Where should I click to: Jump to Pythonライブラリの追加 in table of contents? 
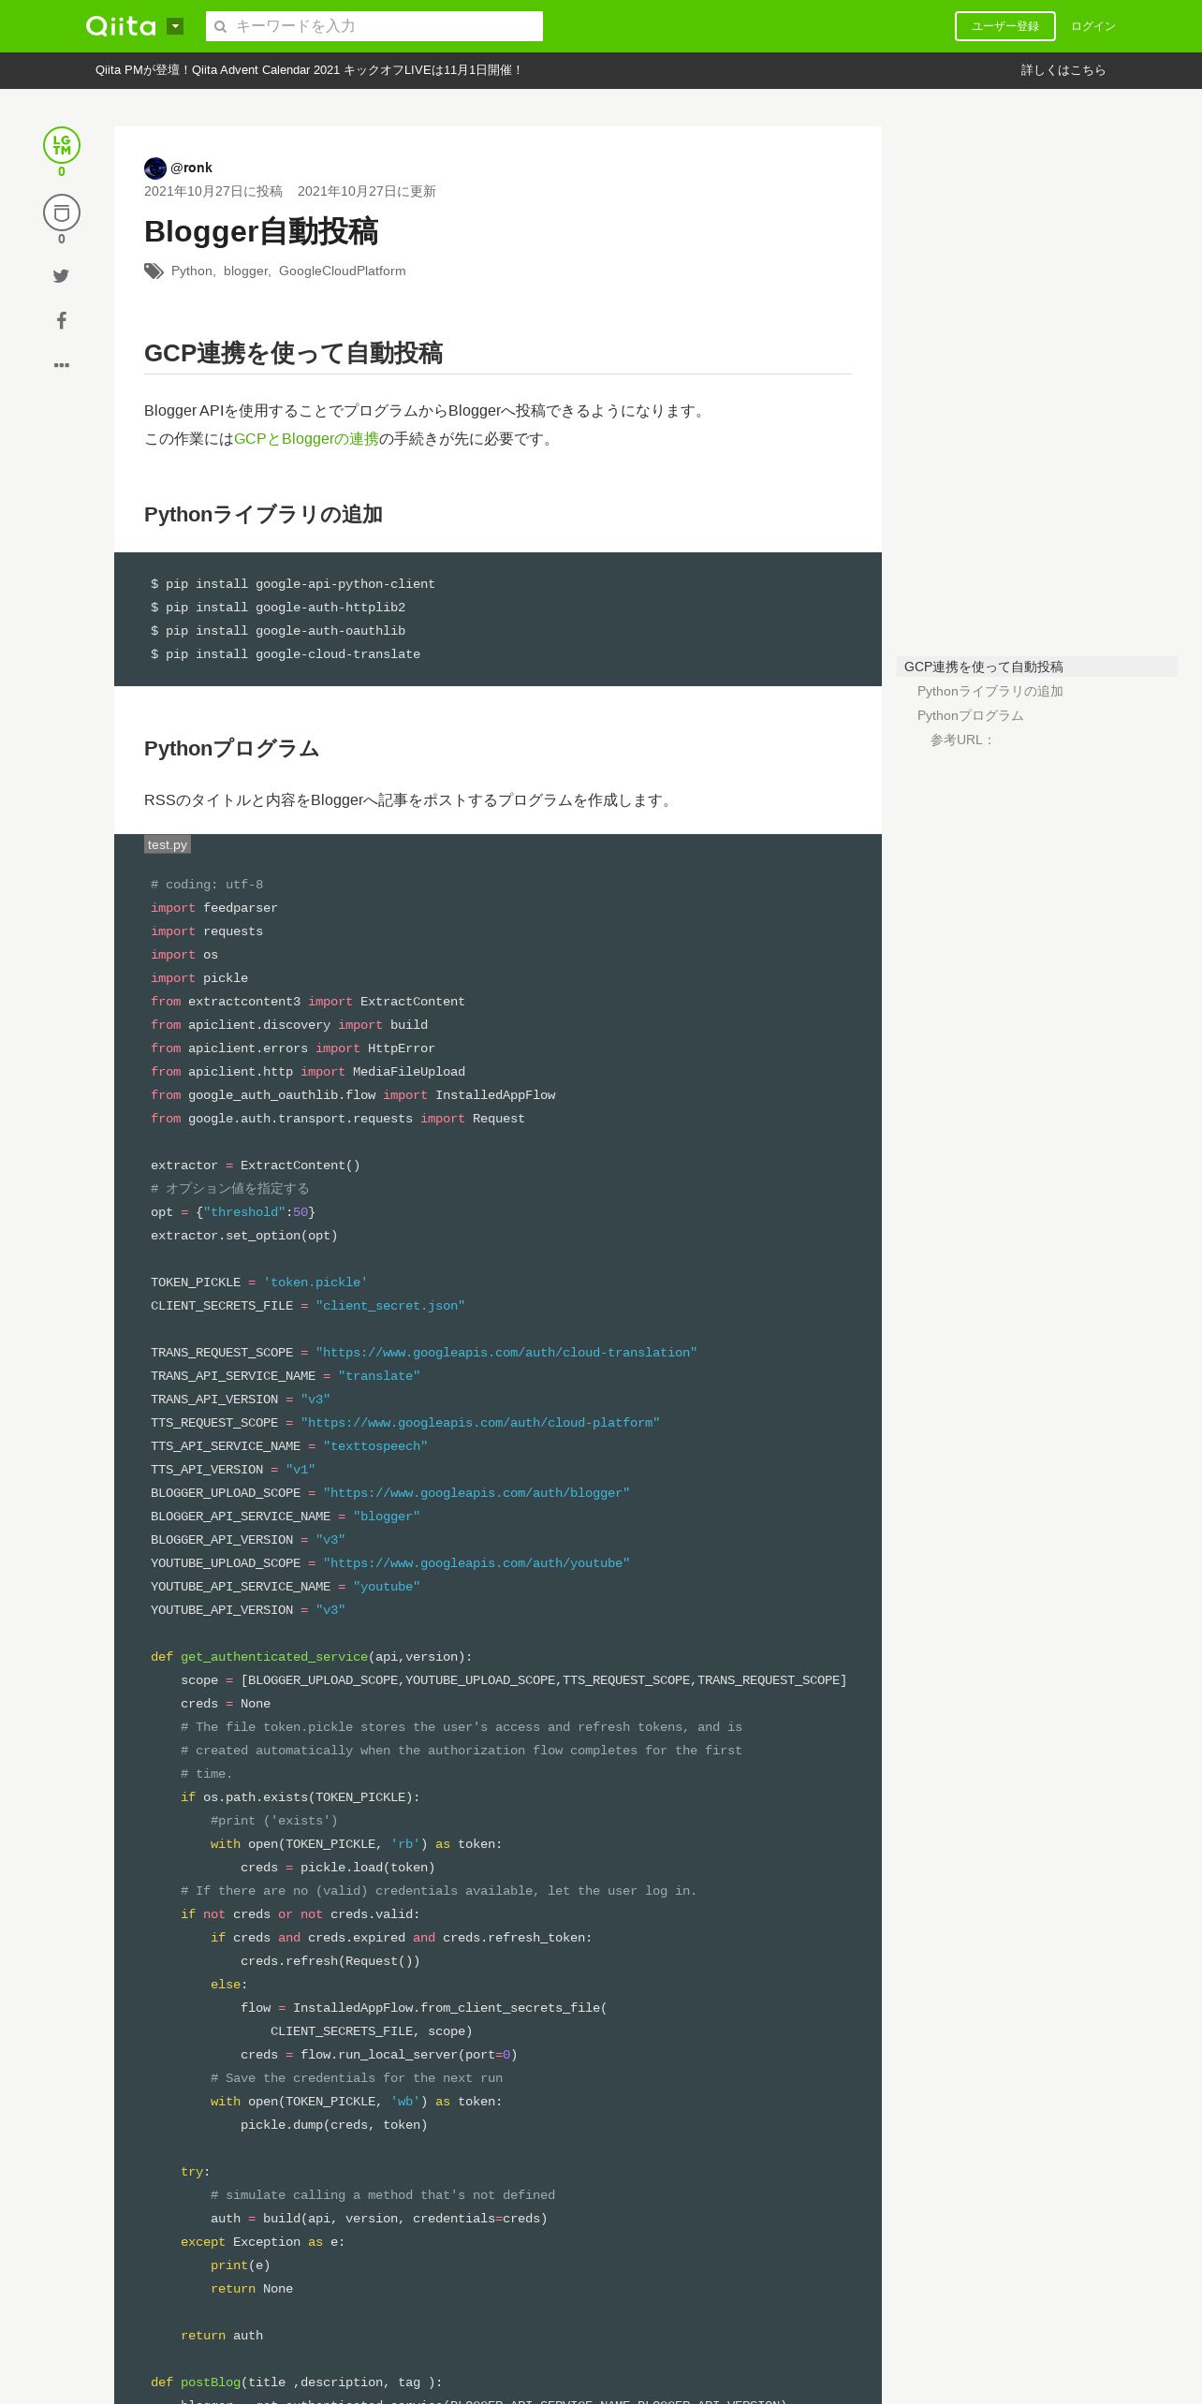point(990,691)
